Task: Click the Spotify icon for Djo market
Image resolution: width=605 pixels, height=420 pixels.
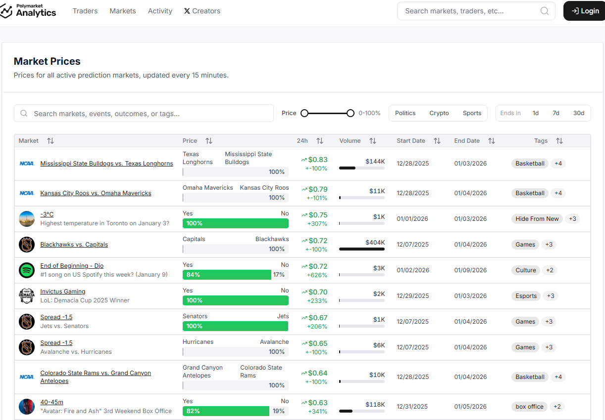Action: tap(27, 270)
